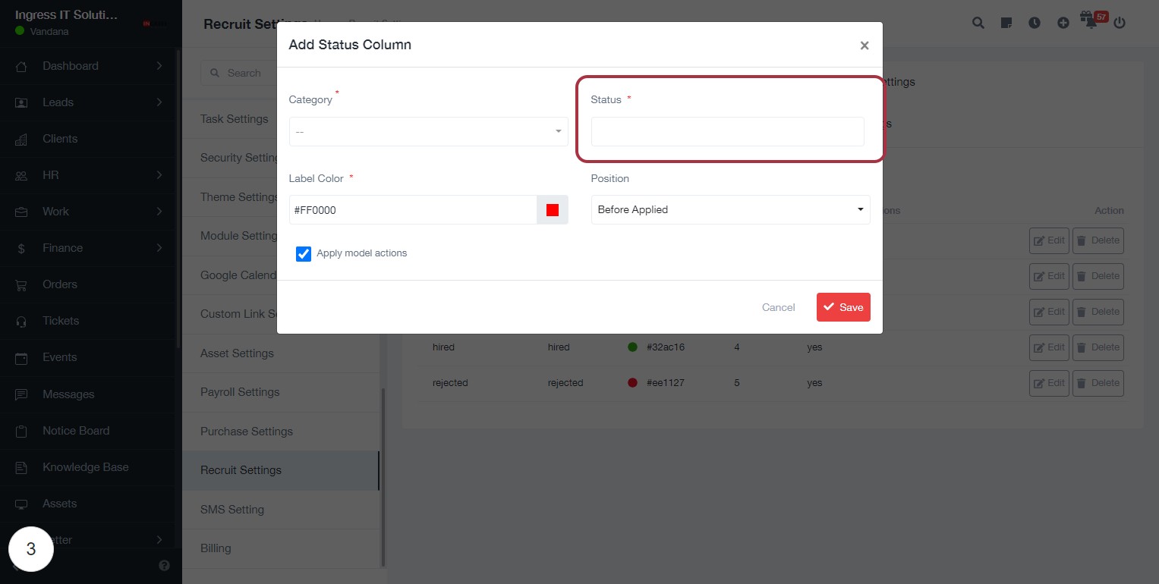Screen dimensions: 1159x584
Task: Click Delete button in hired row
Action: pyautogui.click(x=1098, y=347)
